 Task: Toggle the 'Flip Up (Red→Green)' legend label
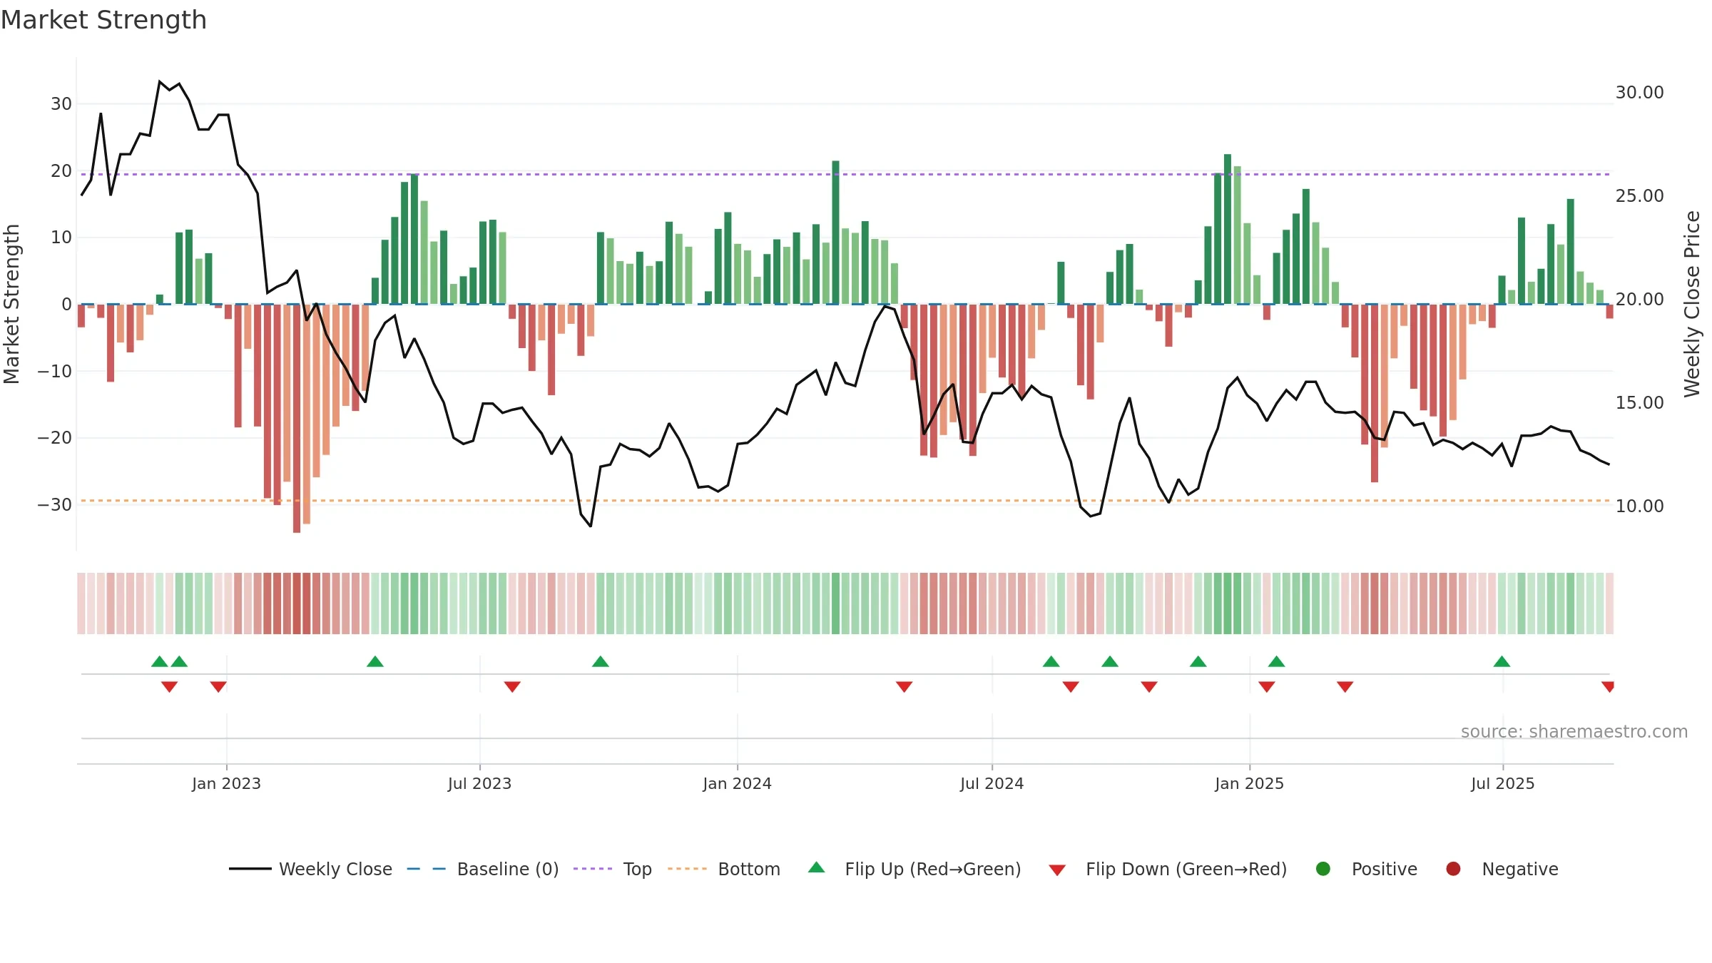(x=933, y=870)
